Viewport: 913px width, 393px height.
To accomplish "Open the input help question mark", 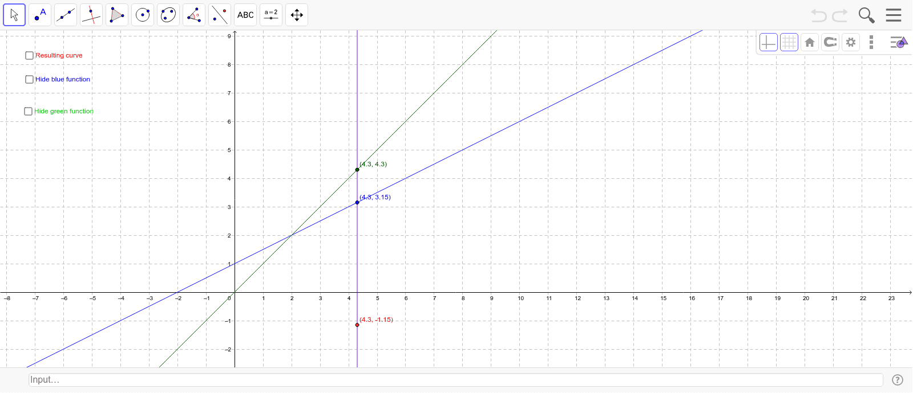I will (x=898, y=380).
